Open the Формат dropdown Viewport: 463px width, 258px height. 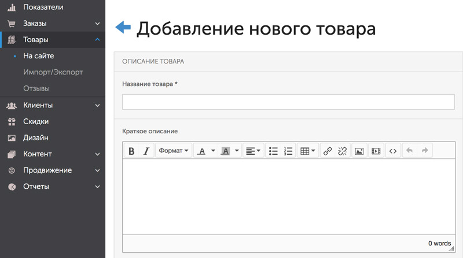174,151
